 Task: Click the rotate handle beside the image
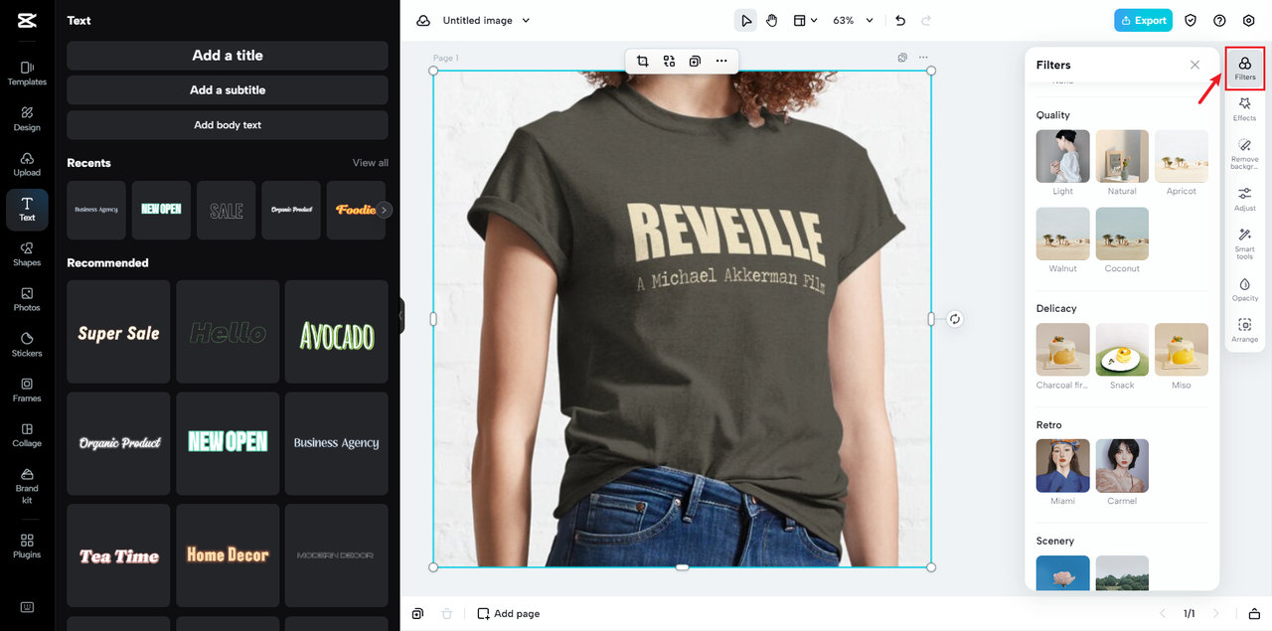pos(954,319)
